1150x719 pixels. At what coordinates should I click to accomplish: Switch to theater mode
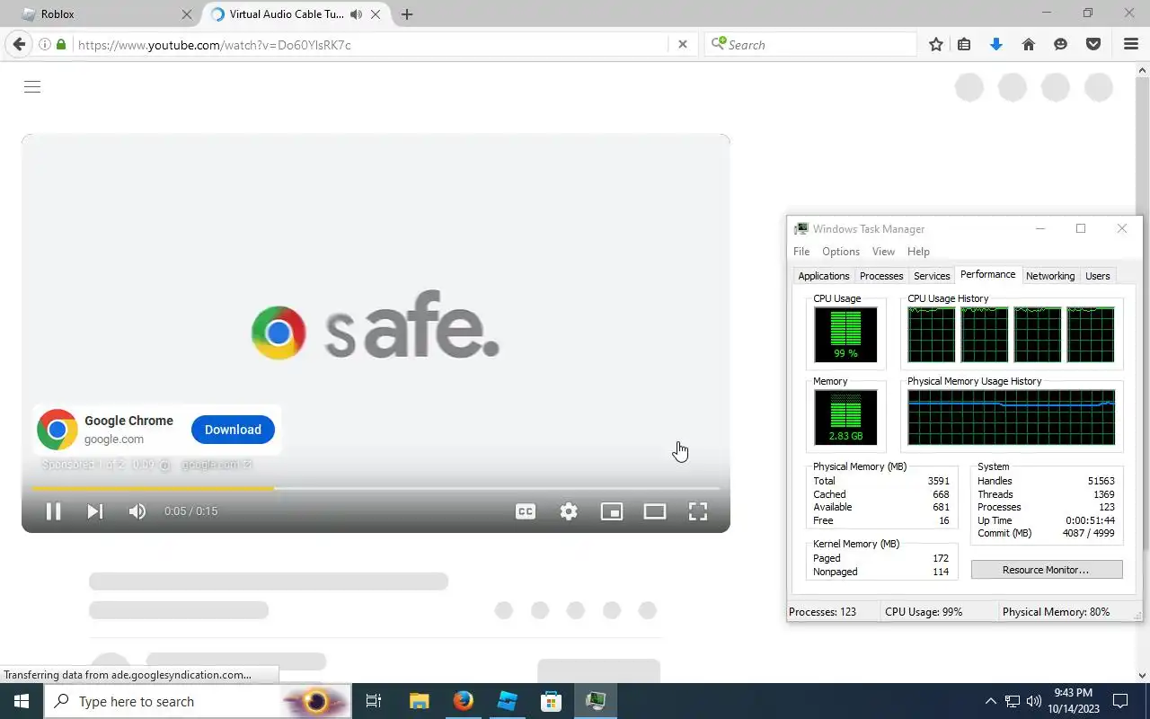pos(655,511)
